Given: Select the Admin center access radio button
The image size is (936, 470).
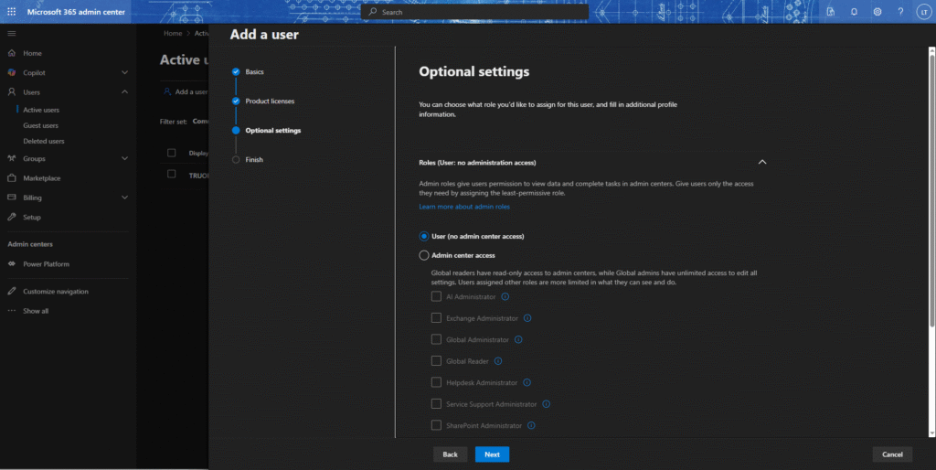Looking at the screenshot, I should click(x=423, y=255).
